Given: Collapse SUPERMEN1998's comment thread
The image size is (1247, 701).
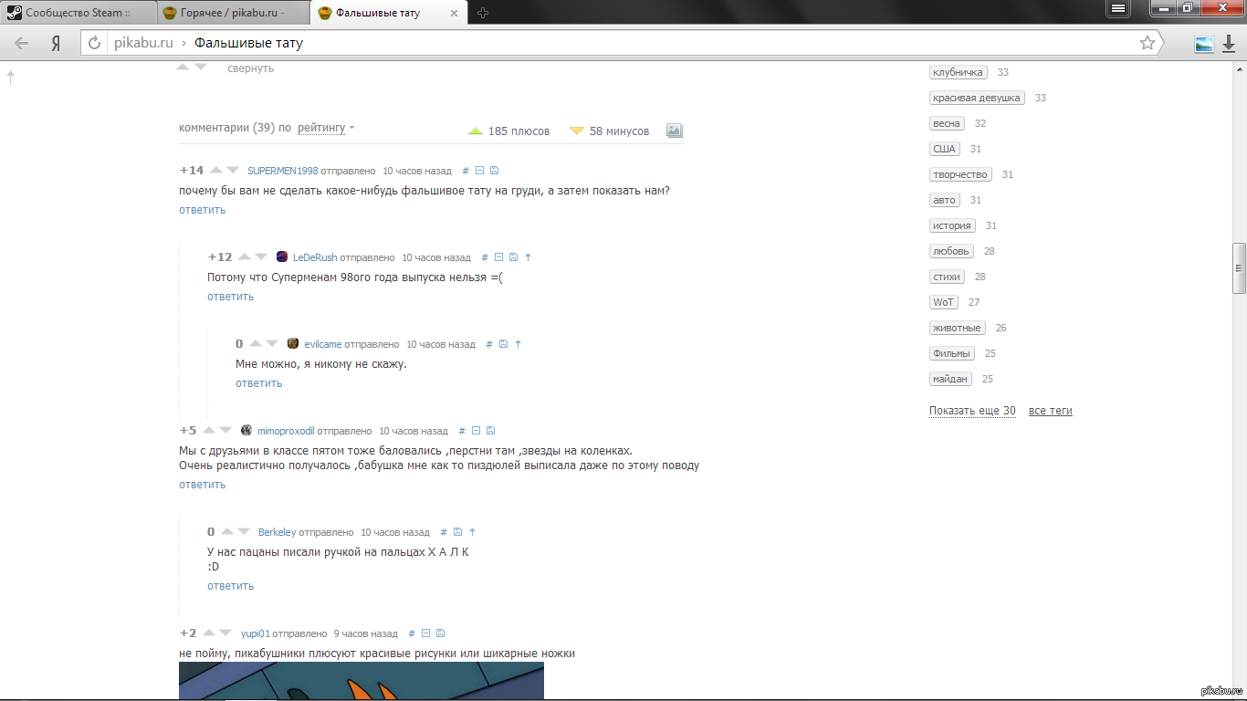Looking at the screenshot, I should (x=479, y=171).
